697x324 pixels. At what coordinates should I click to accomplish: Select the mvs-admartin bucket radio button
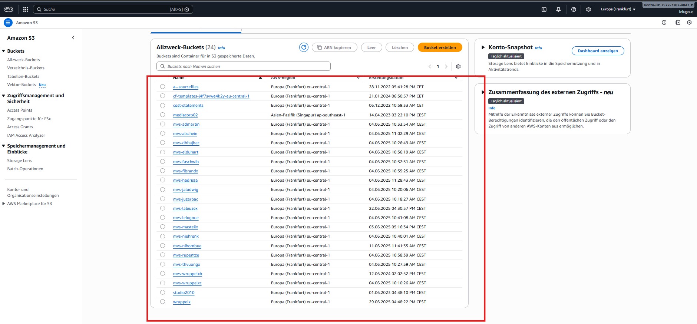pos(162,124)
